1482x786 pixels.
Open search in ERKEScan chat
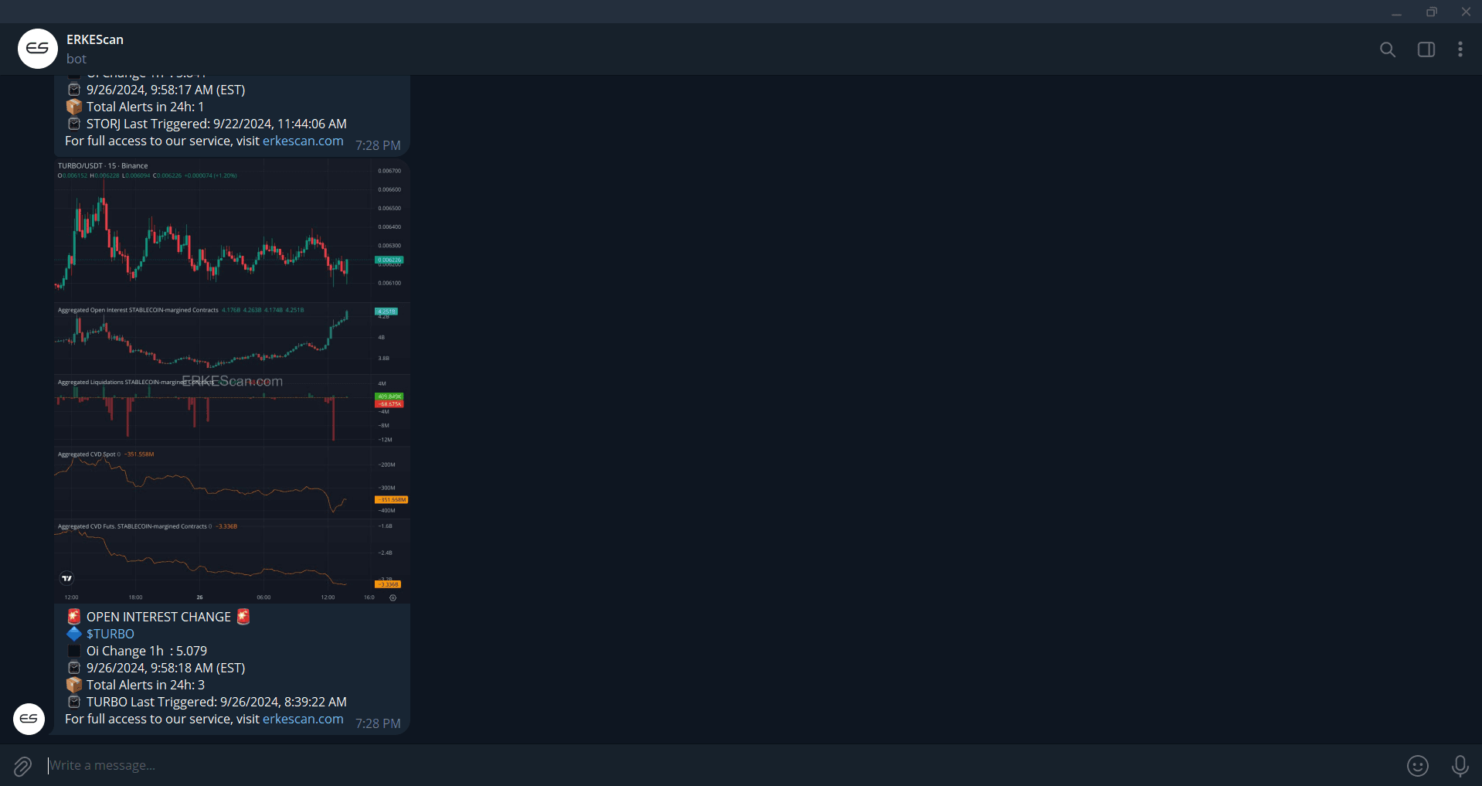pyautogui.click(x=1388, y=49)
